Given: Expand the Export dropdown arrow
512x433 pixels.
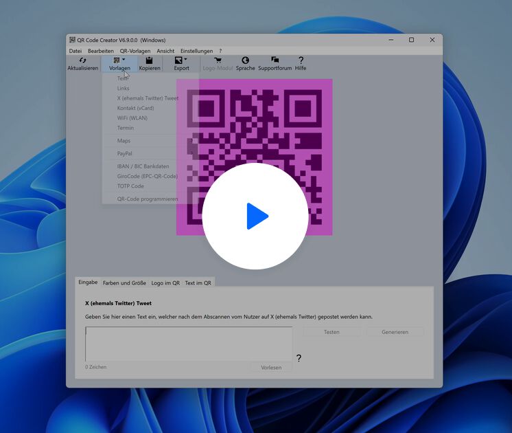Looking at the screenshot, I should pos(185,59).
